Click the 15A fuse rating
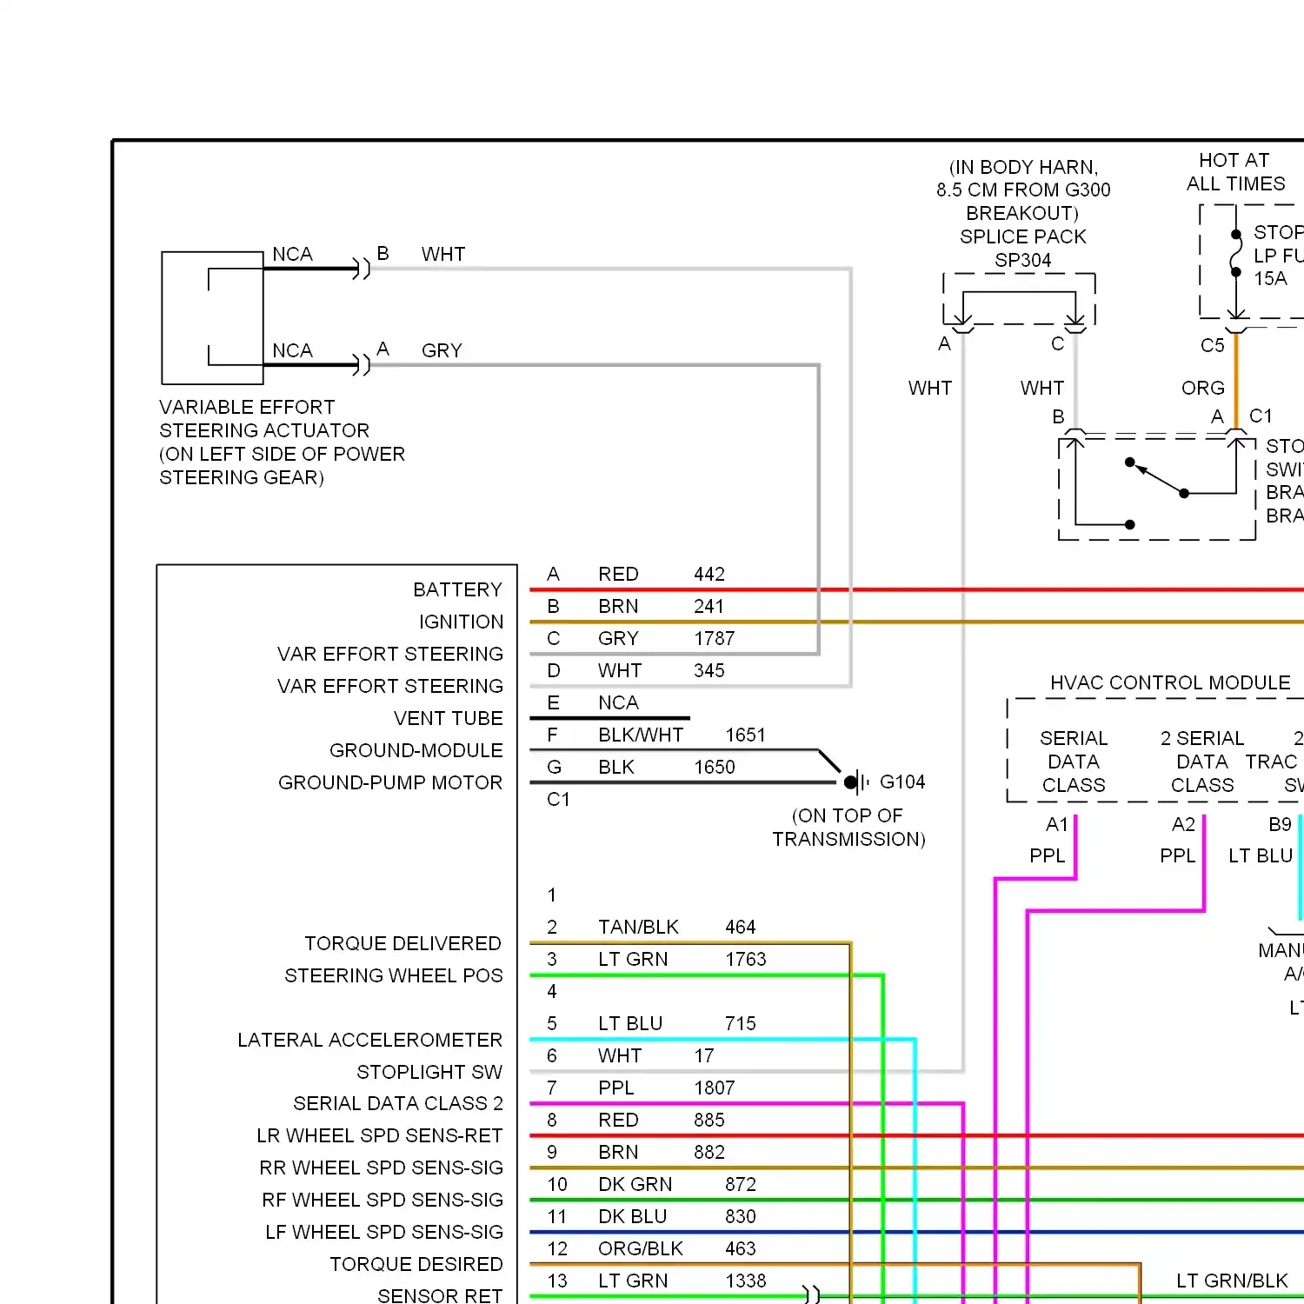This screenshot has height=1304, width=1304. coord(1270,278)
